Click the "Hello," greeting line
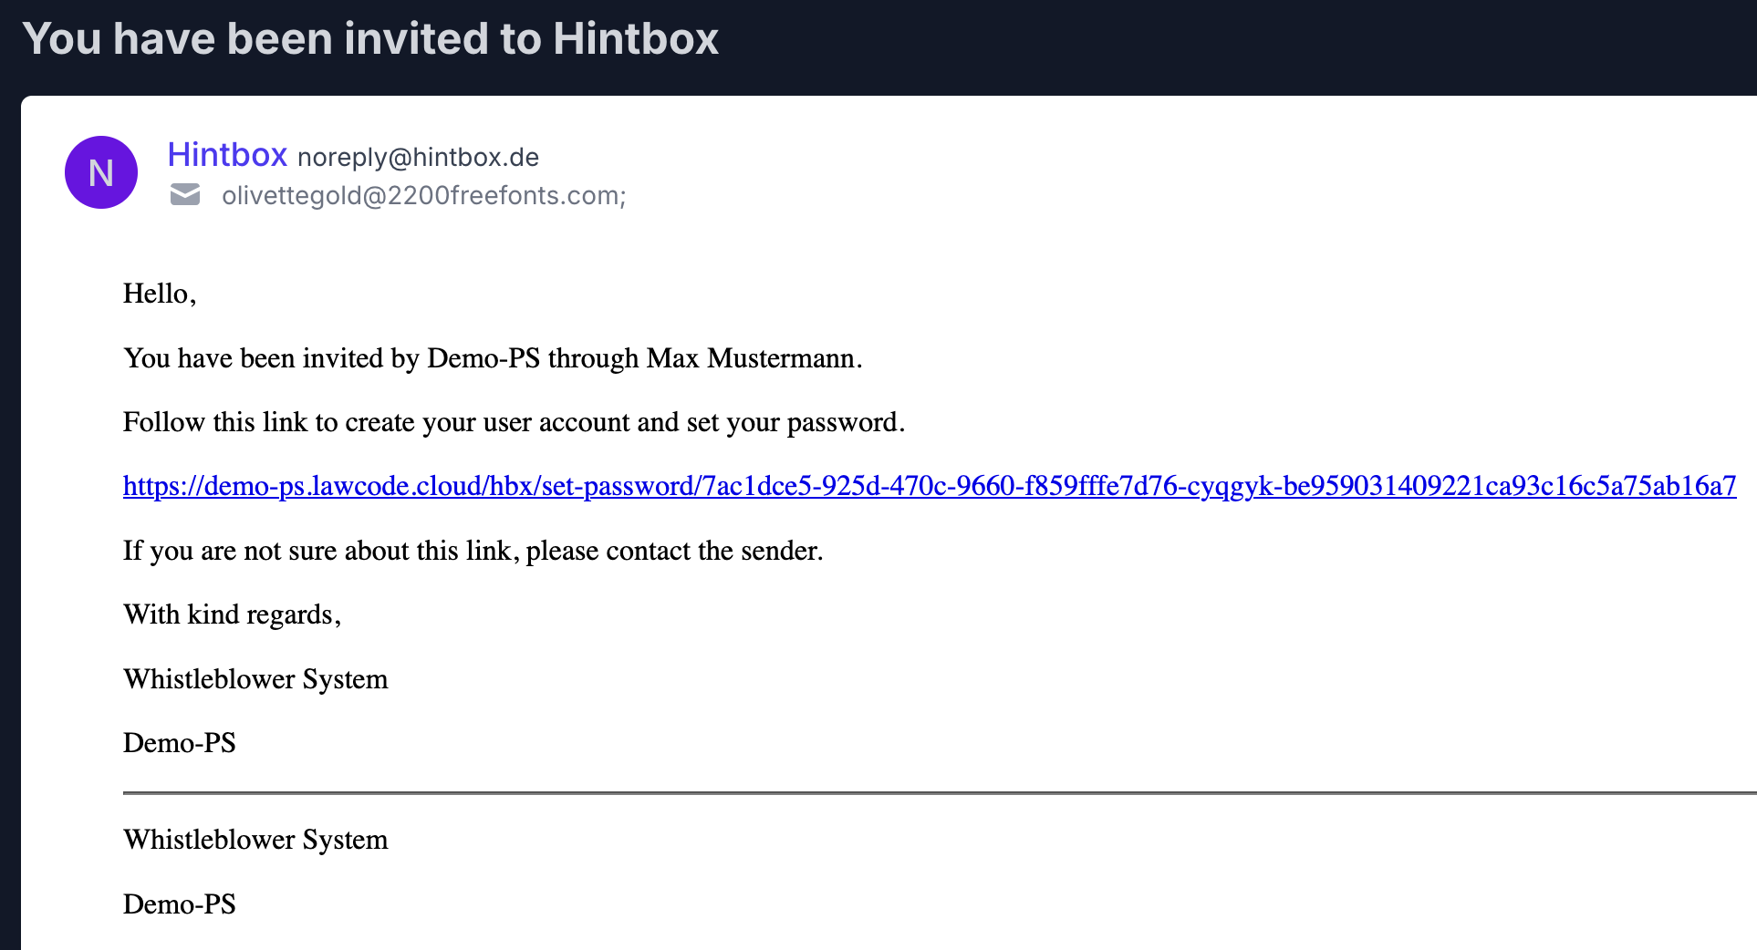The height and width of the screenshot is (950, 1757). 160,294
